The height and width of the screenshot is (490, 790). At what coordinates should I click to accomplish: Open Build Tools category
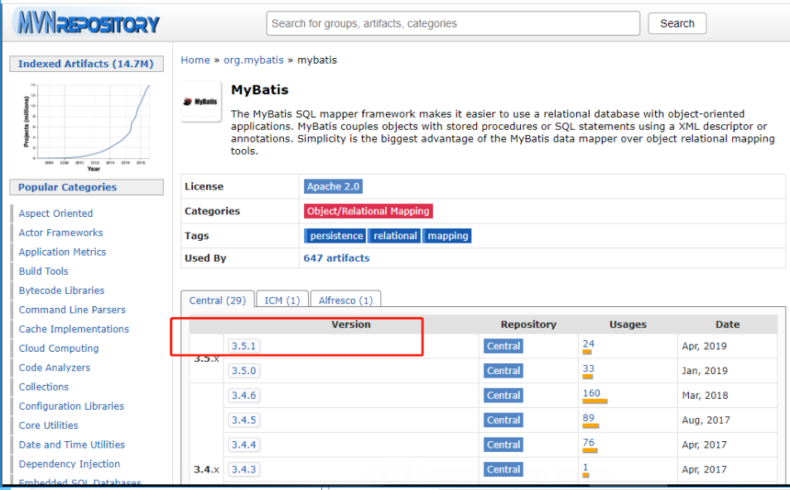[43, 271]
